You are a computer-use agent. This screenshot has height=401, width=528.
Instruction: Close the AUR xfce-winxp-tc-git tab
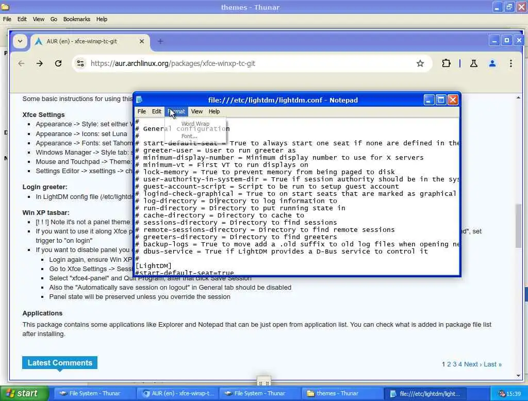142,41
